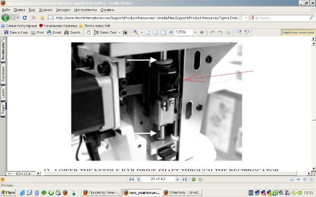Open the Bookmarks side panel tab

pos(3,51)
